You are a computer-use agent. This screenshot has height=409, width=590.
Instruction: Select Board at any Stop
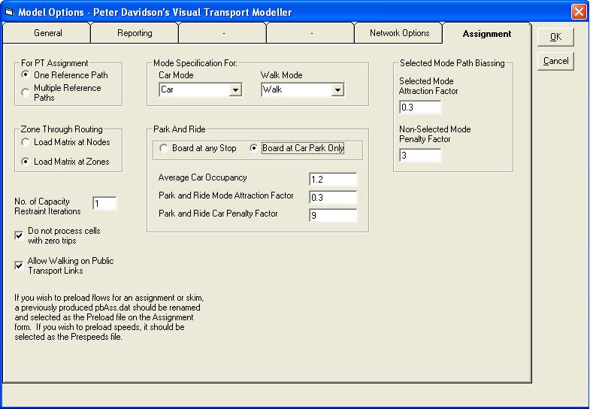(164, 149)
